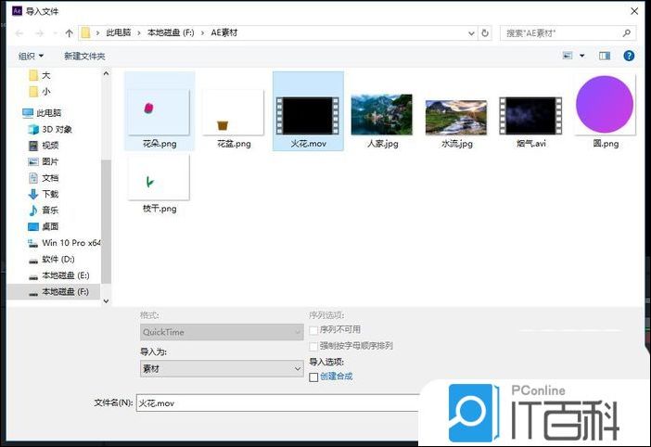The width and height of the screenshot is (651, 447).
Task: Enable the 创建合成 checkbox
Action: (313, 377)
